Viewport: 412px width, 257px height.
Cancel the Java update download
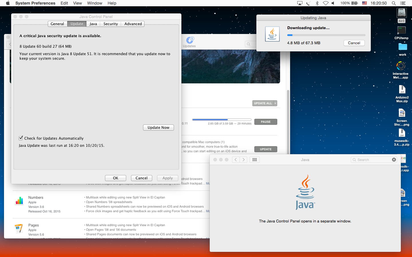coord(354,43)
